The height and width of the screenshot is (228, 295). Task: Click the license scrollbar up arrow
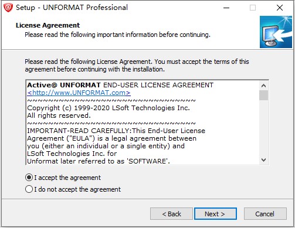pyautogui.click(x=263, y=86)
